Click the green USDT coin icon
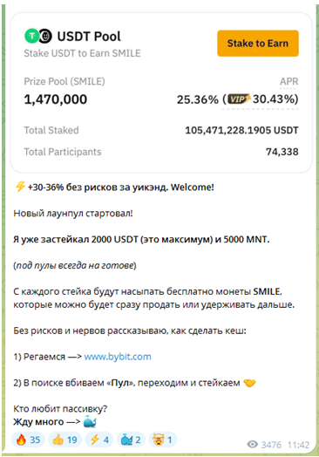The width and height of the screenshot is (319, 457). click(31, 36)
